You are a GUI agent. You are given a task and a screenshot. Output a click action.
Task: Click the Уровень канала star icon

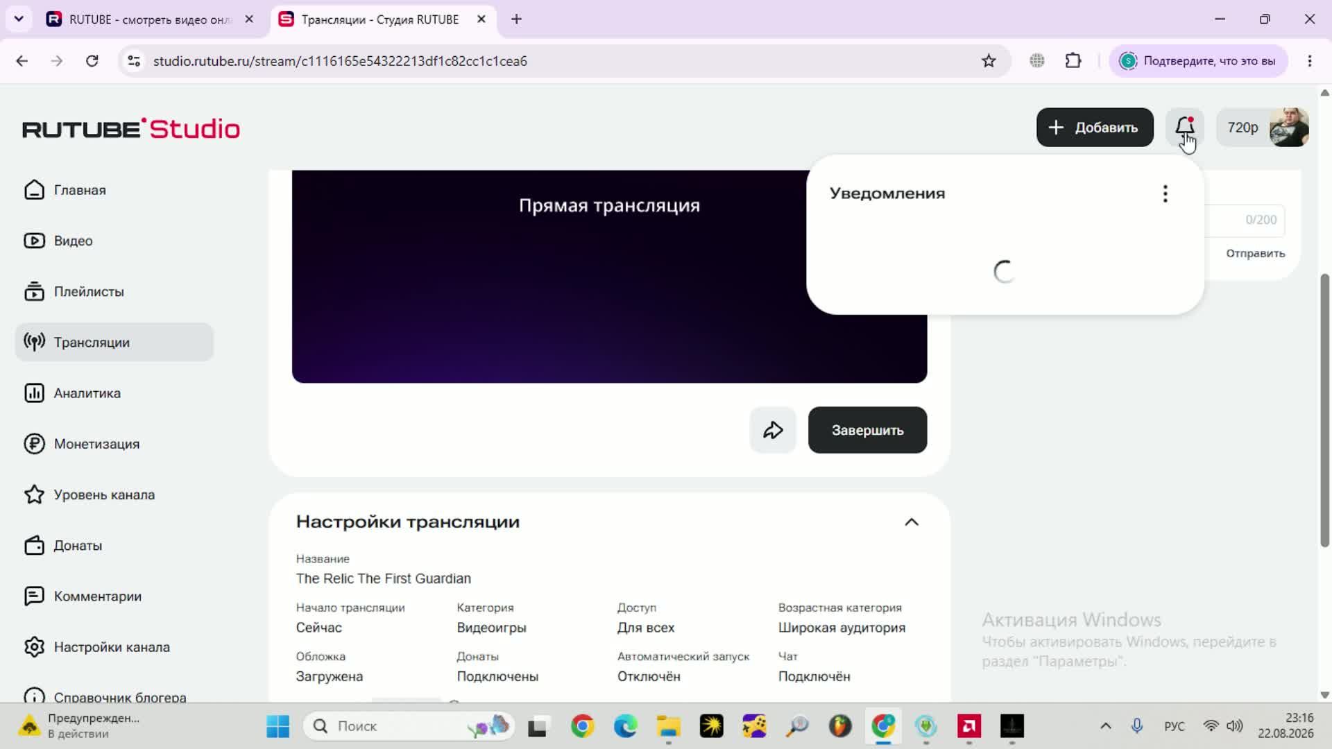[x=34, y=494]
